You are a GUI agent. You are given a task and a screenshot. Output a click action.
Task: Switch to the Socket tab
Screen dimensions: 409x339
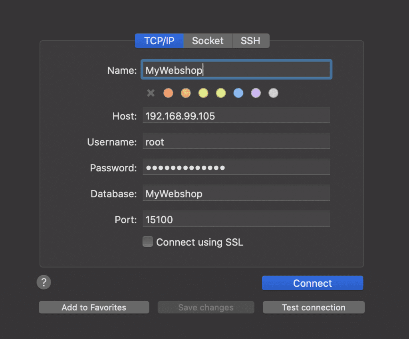click(x=208, y=40)
